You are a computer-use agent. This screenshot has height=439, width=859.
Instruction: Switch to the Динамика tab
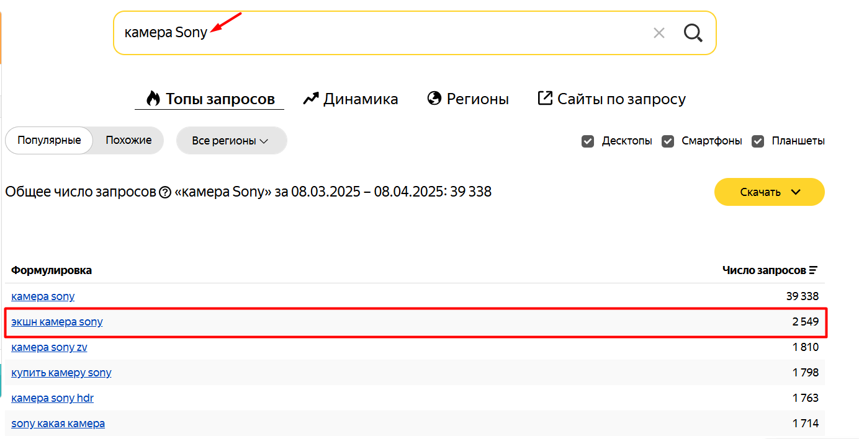click(351, 99)
